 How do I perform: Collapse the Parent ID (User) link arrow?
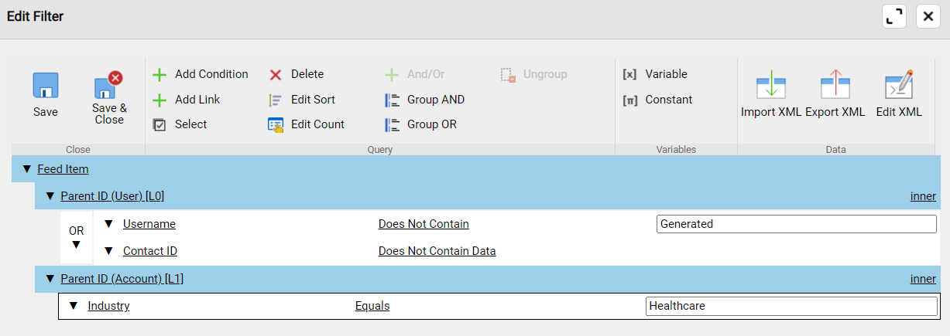point(50,196)
